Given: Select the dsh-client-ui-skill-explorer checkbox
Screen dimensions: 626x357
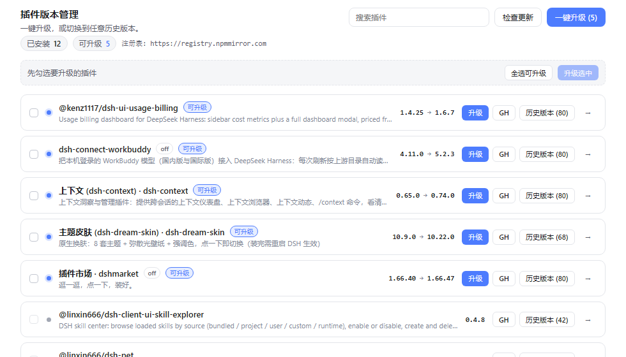Looking at the screenshot, I should tap(34, 319).
